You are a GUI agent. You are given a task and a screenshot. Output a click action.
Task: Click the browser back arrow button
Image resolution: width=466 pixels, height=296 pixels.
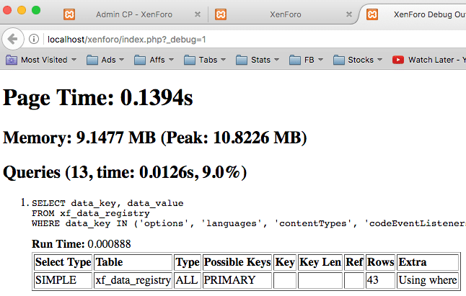click(12, 39)
